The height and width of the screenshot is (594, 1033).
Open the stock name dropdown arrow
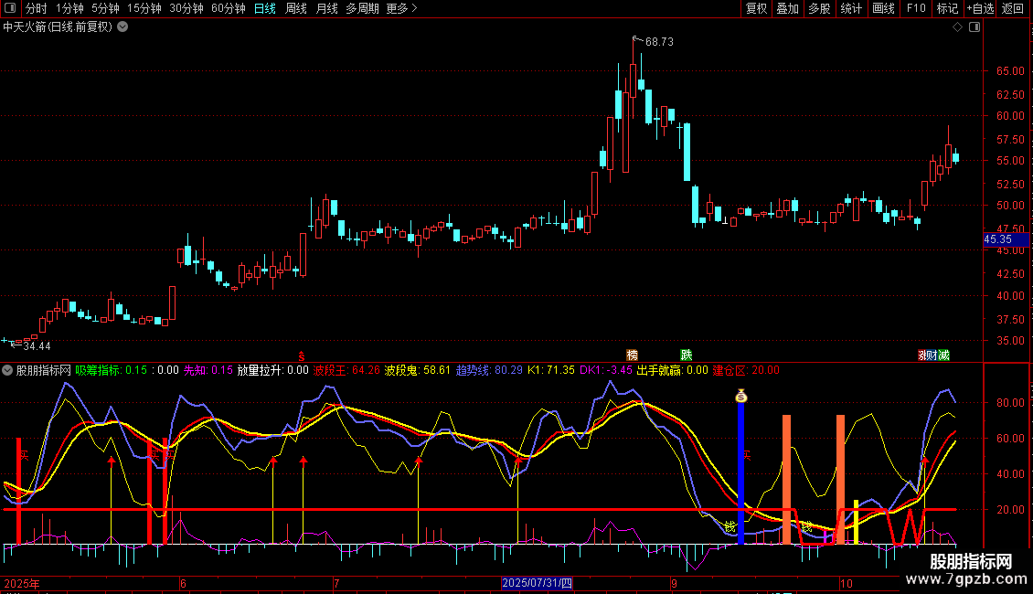(123, 27)
